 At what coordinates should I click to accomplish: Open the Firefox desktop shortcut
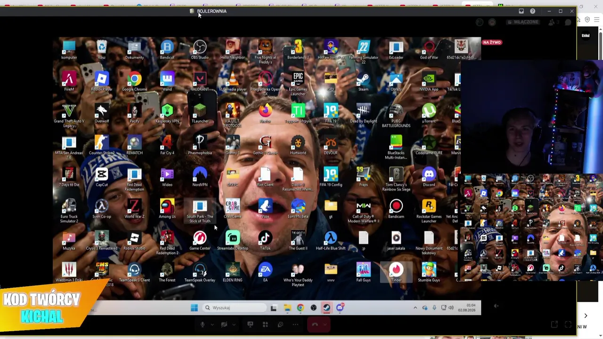point(265,113)
